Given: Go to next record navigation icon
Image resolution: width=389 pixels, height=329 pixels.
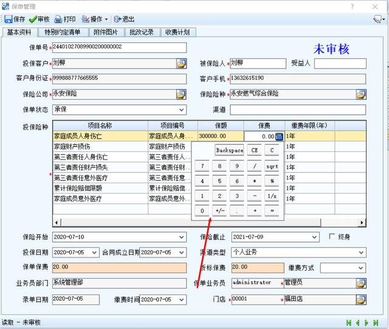Looking at the screenshot, I should [x=367, y=323].
